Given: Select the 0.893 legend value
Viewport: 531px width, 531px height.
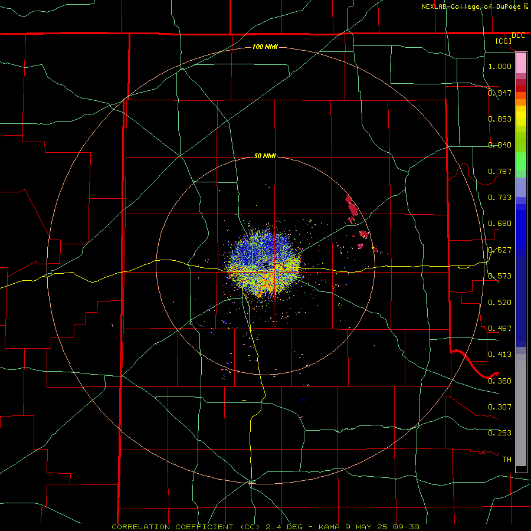Looking at the screenshot, I should pyautogui.click(x=500, y=119).
